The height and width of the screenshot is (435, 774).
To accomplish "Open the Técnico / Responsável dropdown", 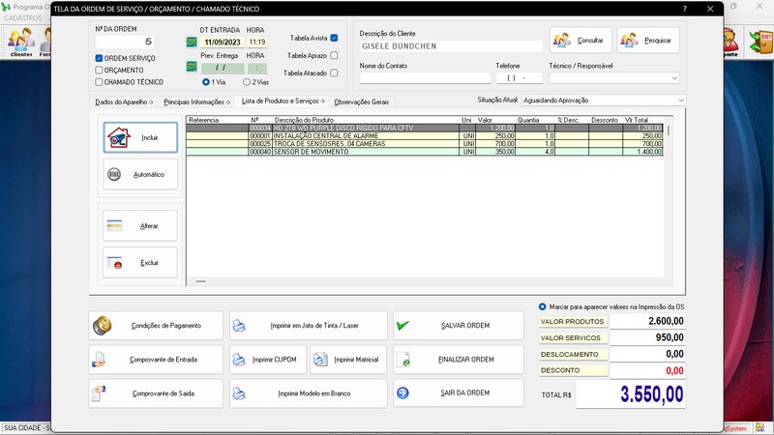I will coord(673,77).
